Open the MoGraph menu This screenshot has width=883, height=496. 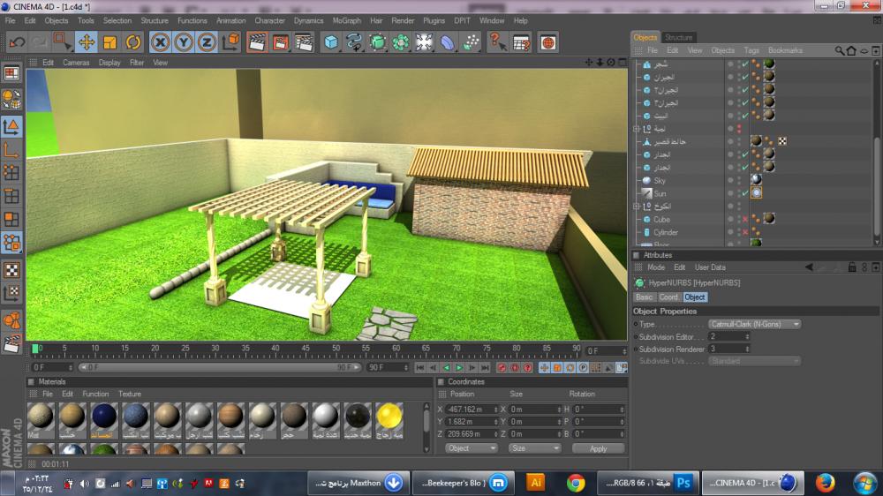point(345,20)
